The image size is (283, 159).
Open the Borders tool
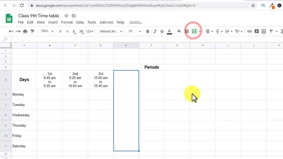[187, 31]
